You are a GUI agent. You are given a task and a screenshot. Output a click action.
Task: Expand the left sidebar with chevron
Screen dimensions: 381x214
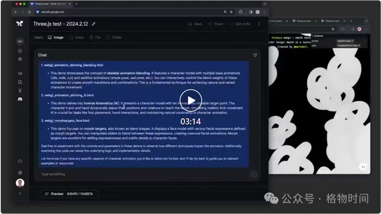(x=20, y=193)
